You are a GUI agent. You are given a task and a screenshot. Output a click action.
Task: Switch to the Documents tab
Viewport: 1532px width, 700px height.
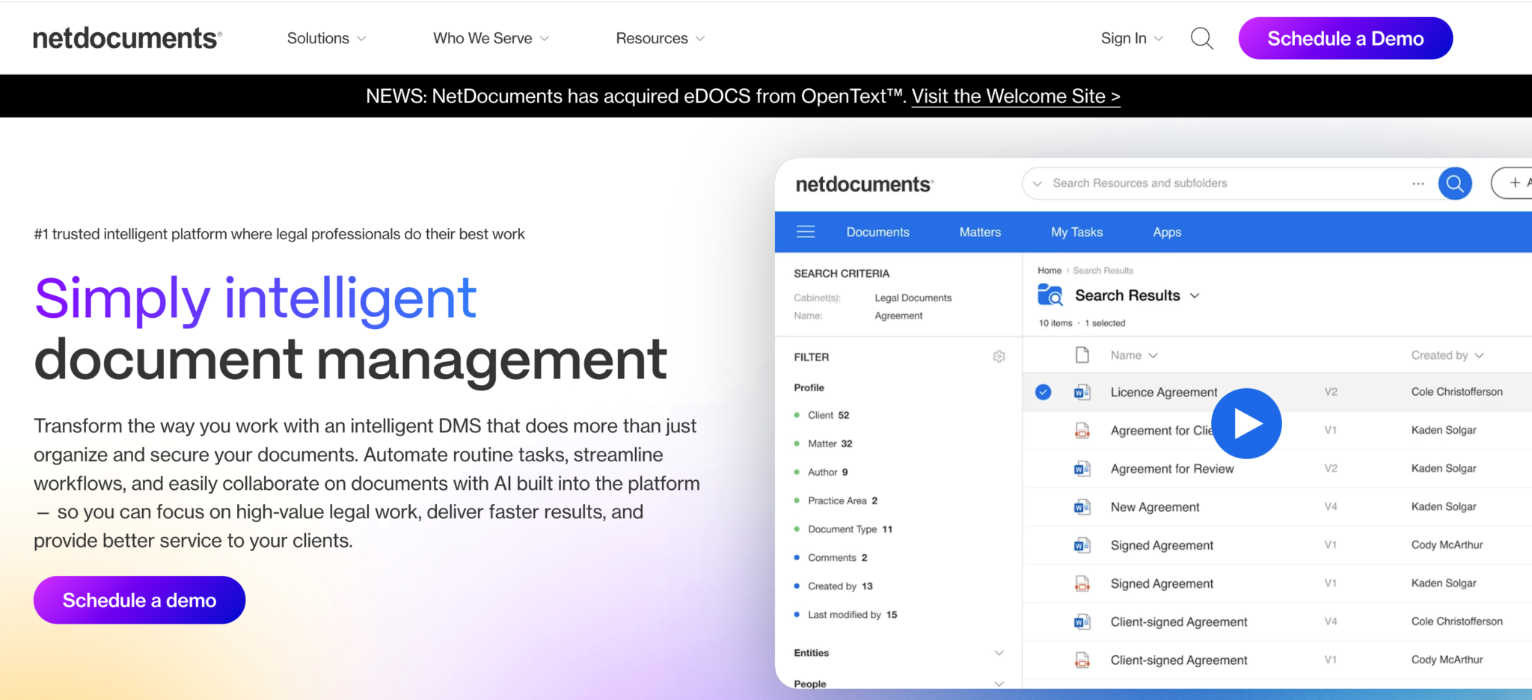click(x=877, y=233)
